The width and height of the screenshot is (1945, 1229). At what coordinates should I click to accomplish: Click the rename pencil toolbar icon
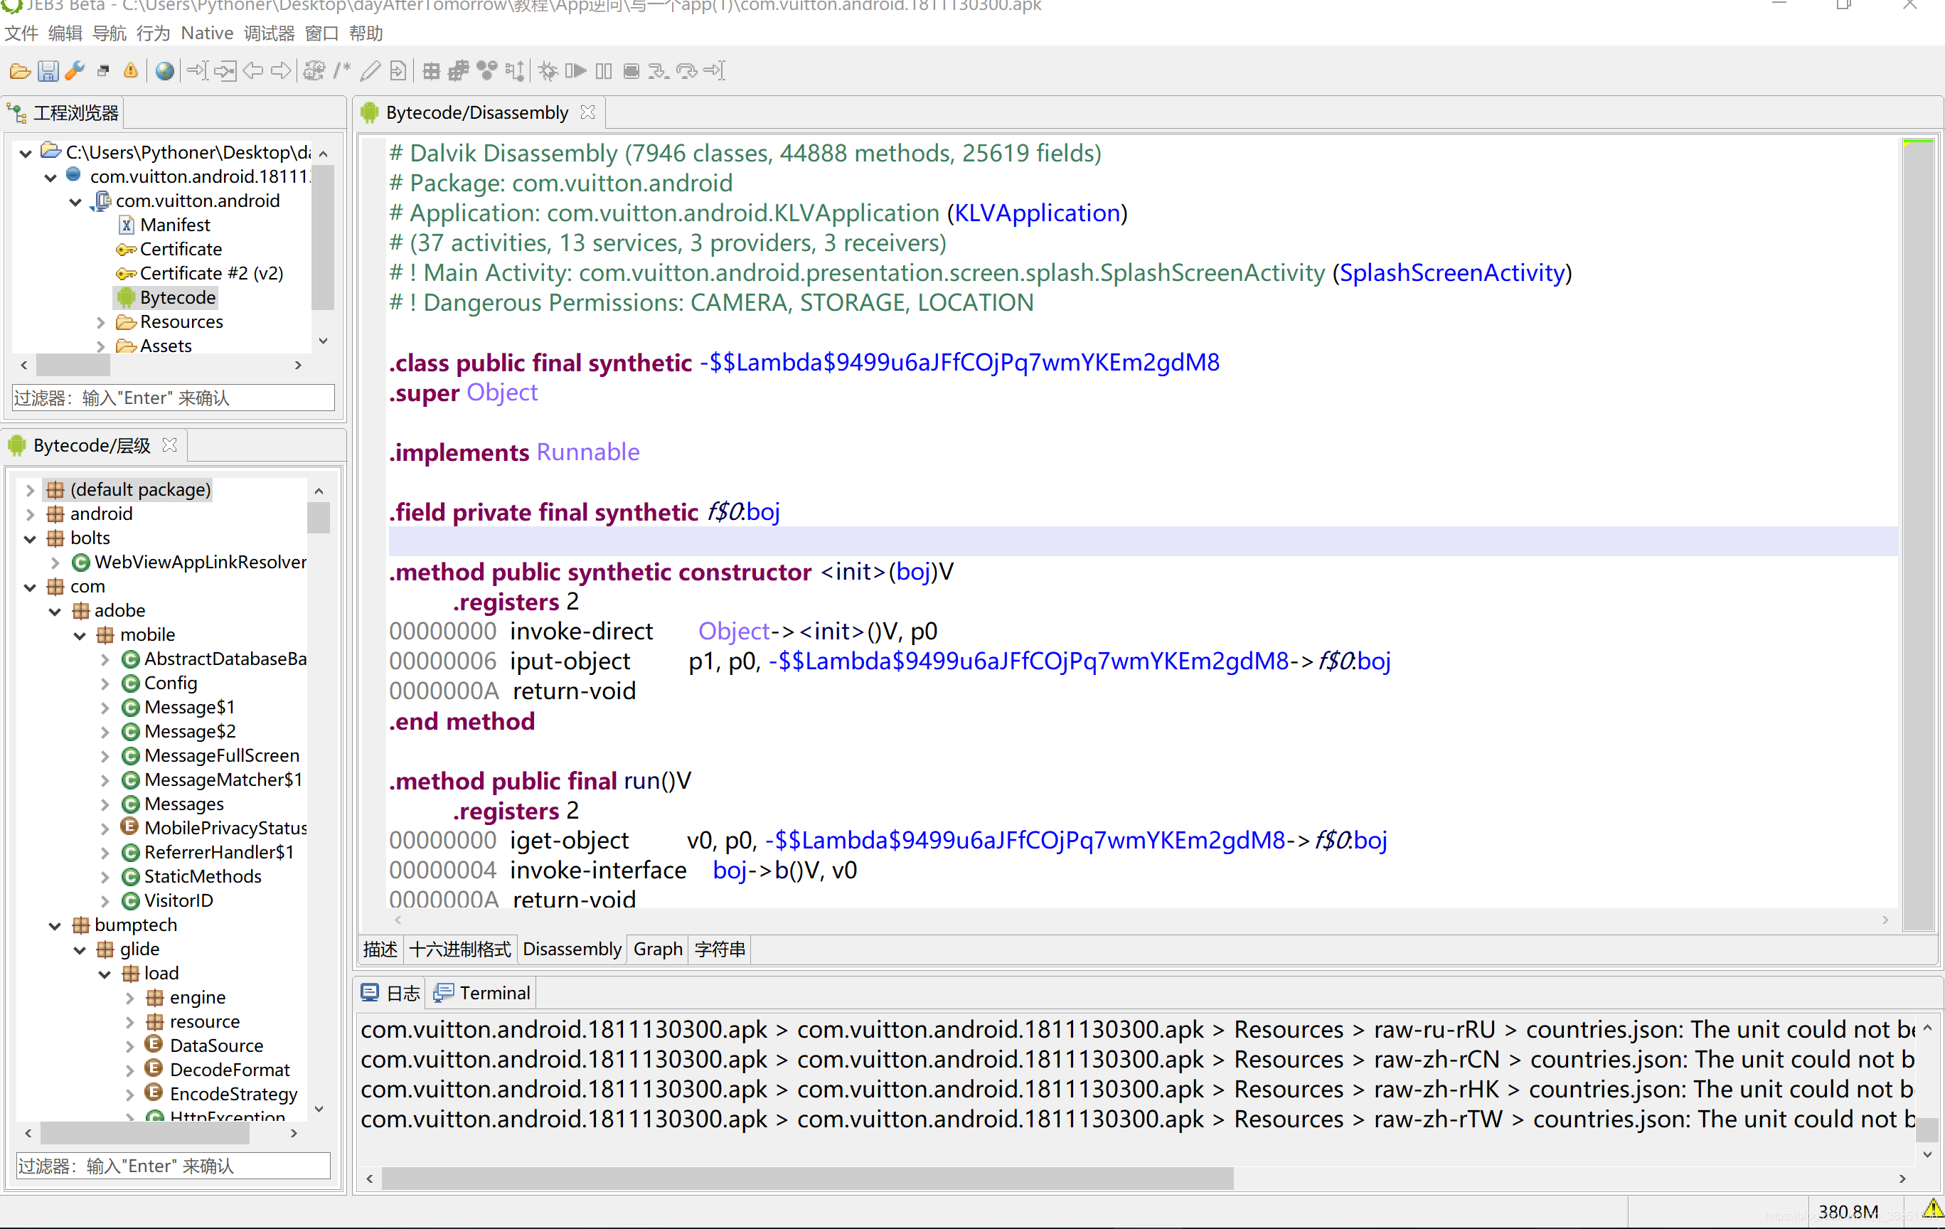[x=370, y=71]
